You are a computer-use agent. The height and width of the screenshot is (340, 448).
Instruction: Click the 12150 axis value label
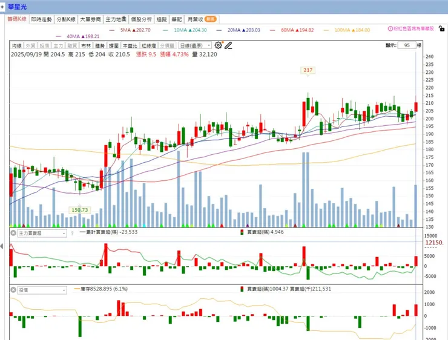(434, 243)
